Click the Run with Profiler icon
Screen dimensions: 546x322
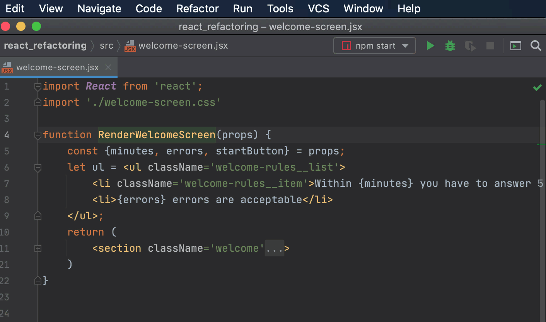point(470,46)
